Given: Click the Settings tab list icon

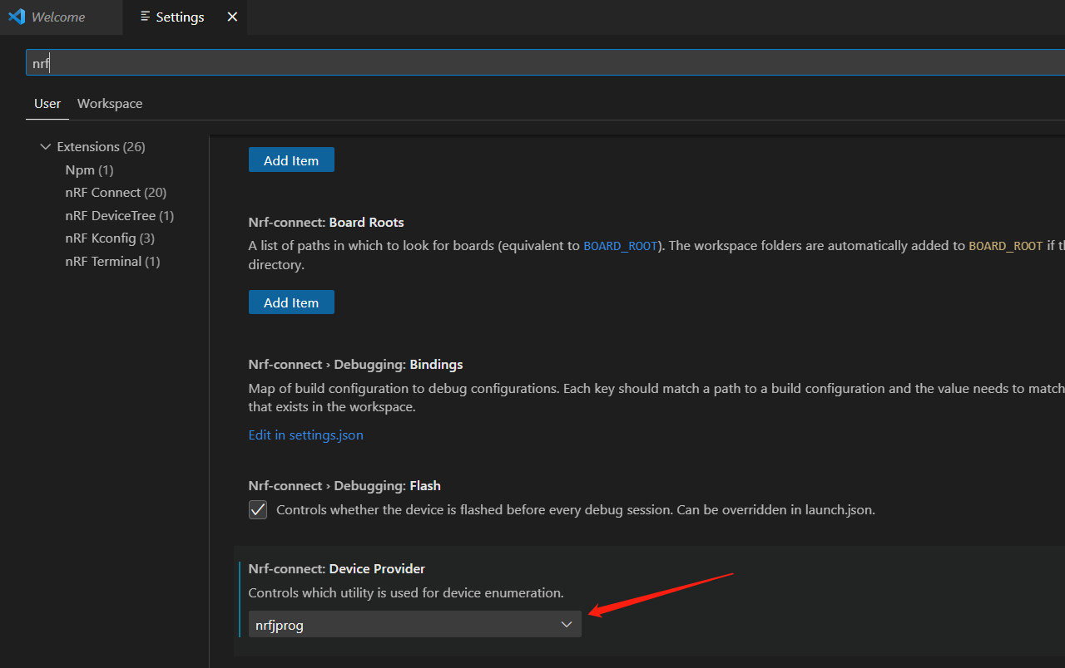Looking at the screenshot, I should point(146,17).
